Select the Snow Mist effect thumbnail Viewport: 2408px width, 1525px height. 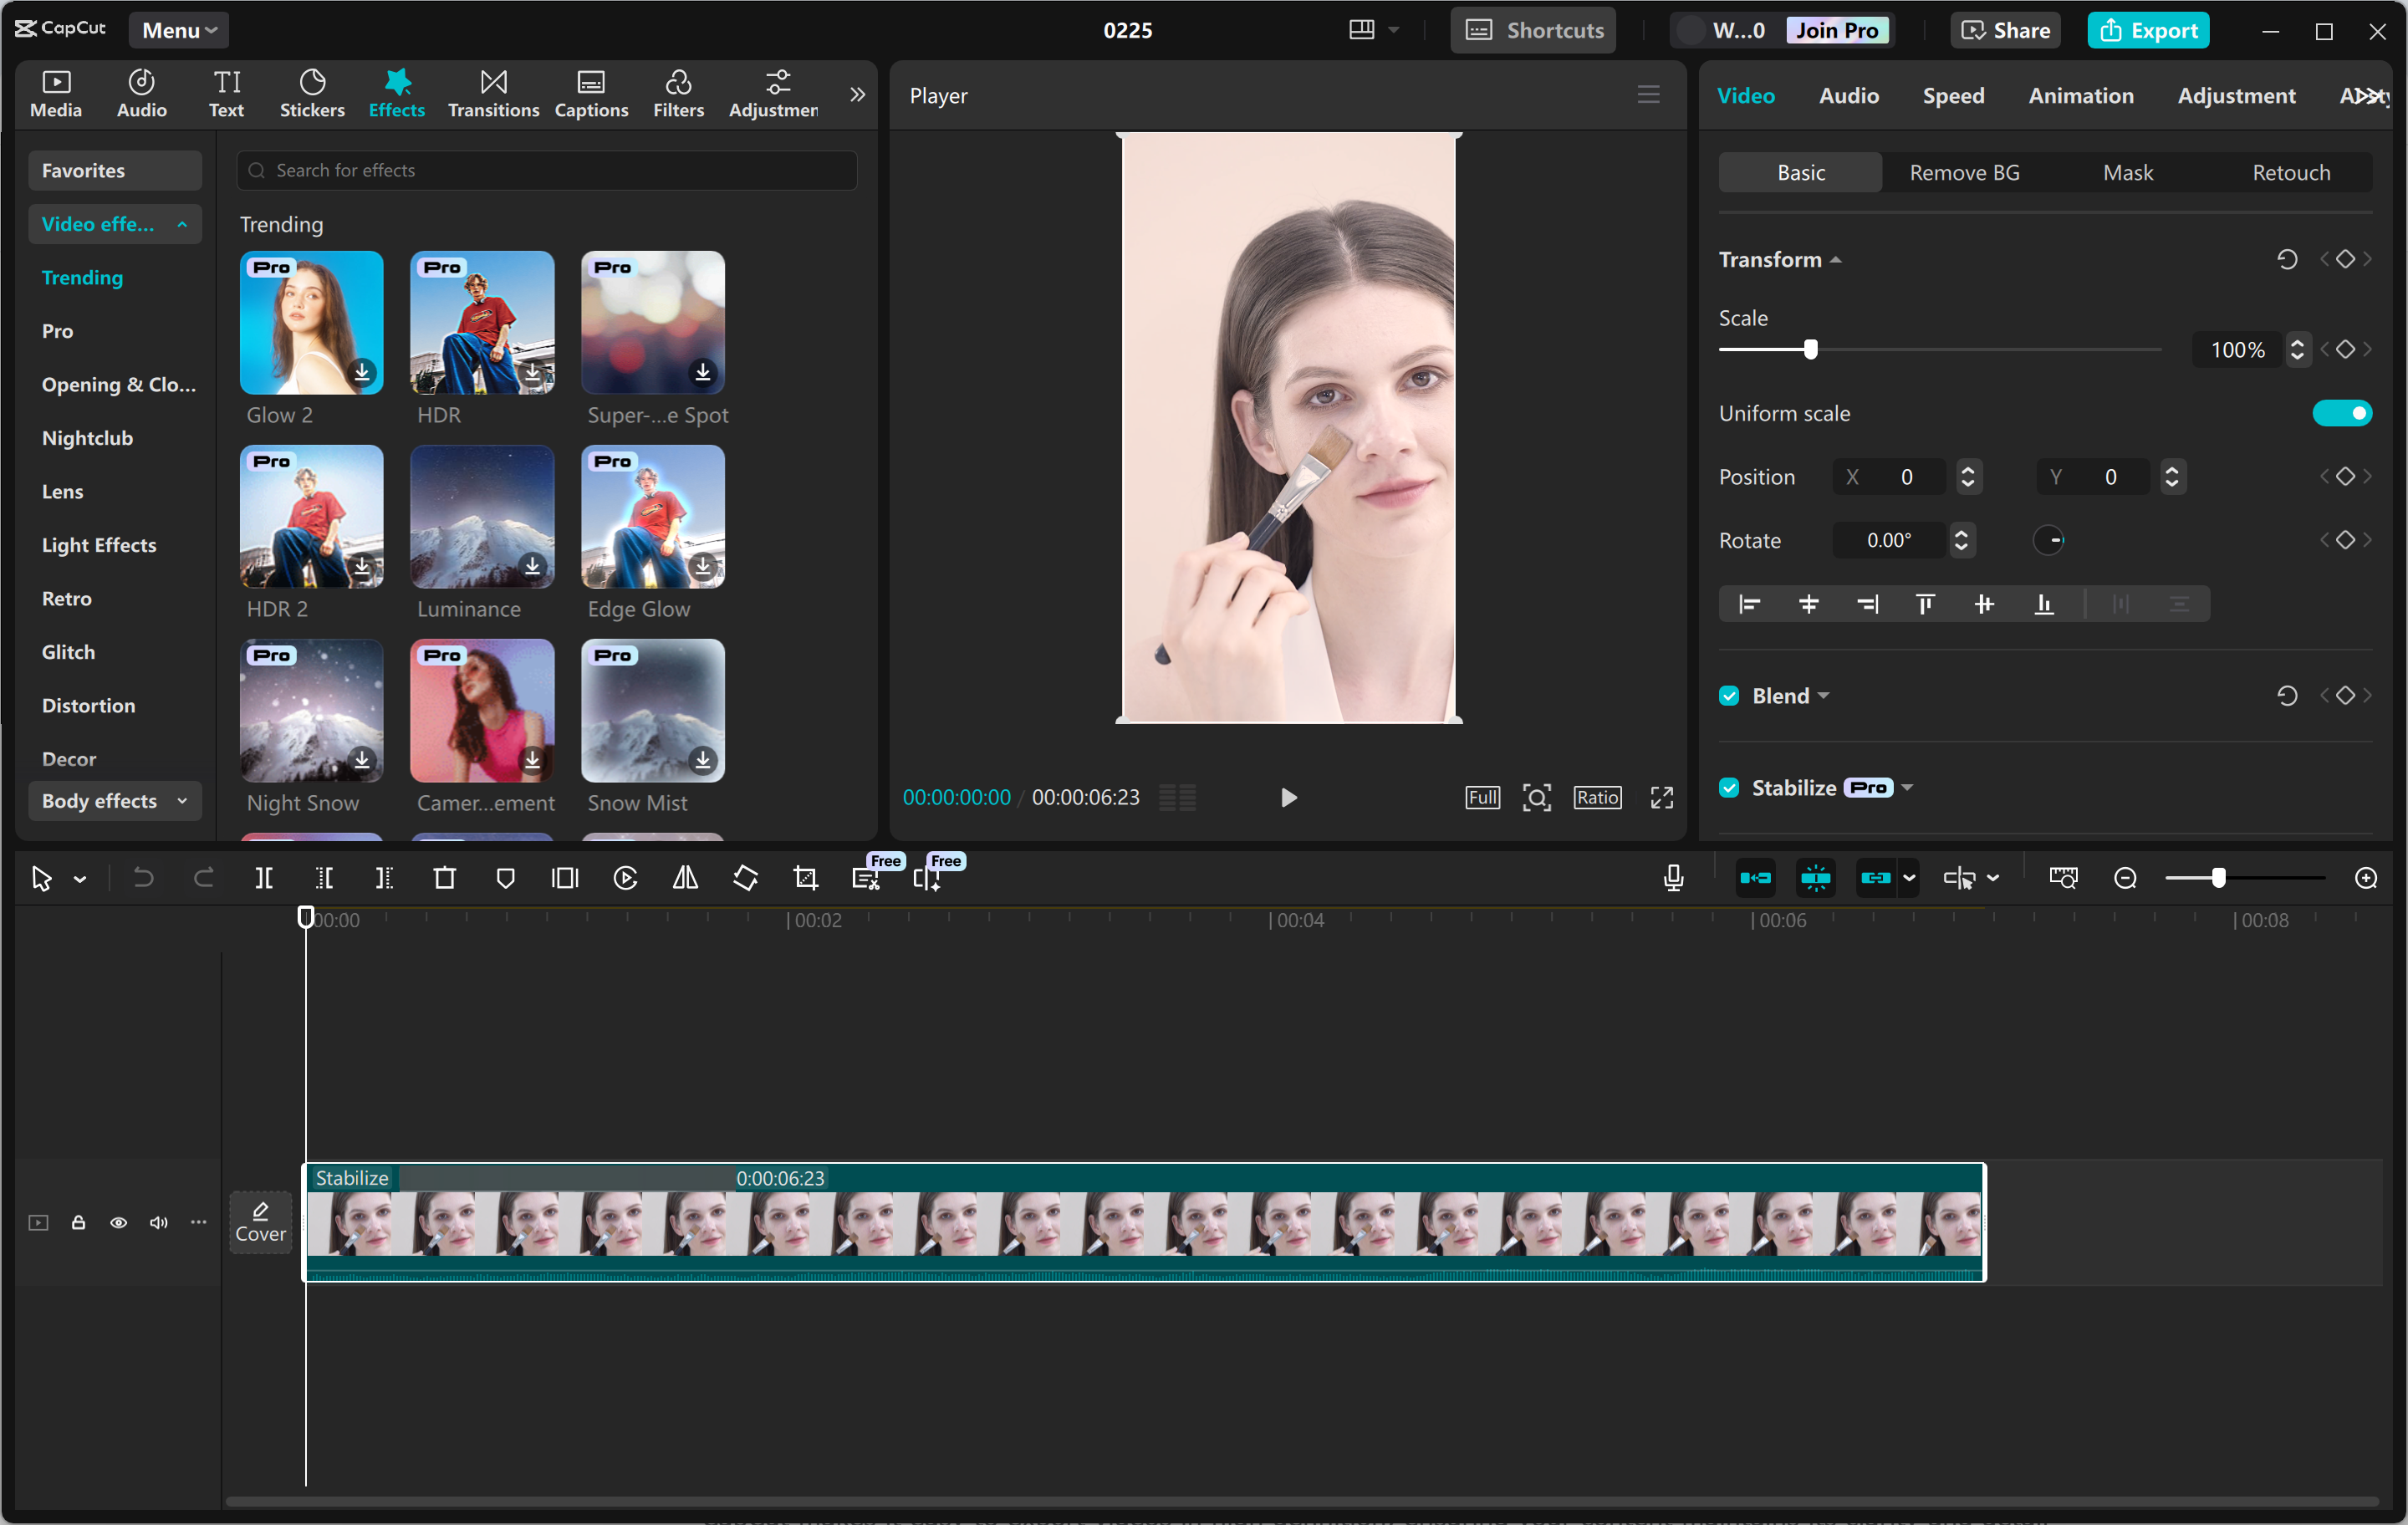coord(652,711)
